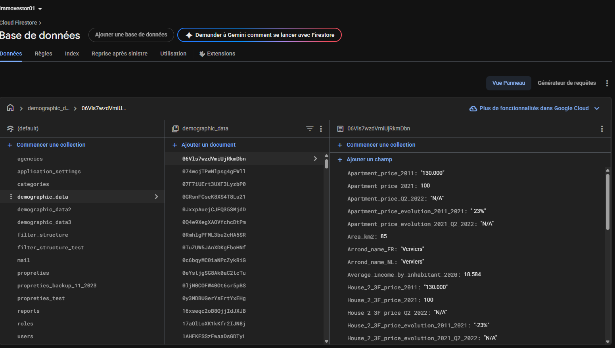Open filter icon in demographic_data panel

click(x=310, y=129)
